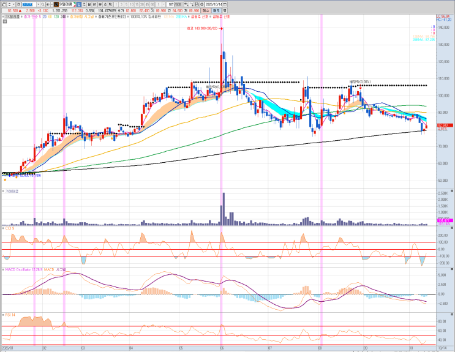Click the 60 moving average legend value
Viewport: 455px width, 352px height.
tap(50, 17)
